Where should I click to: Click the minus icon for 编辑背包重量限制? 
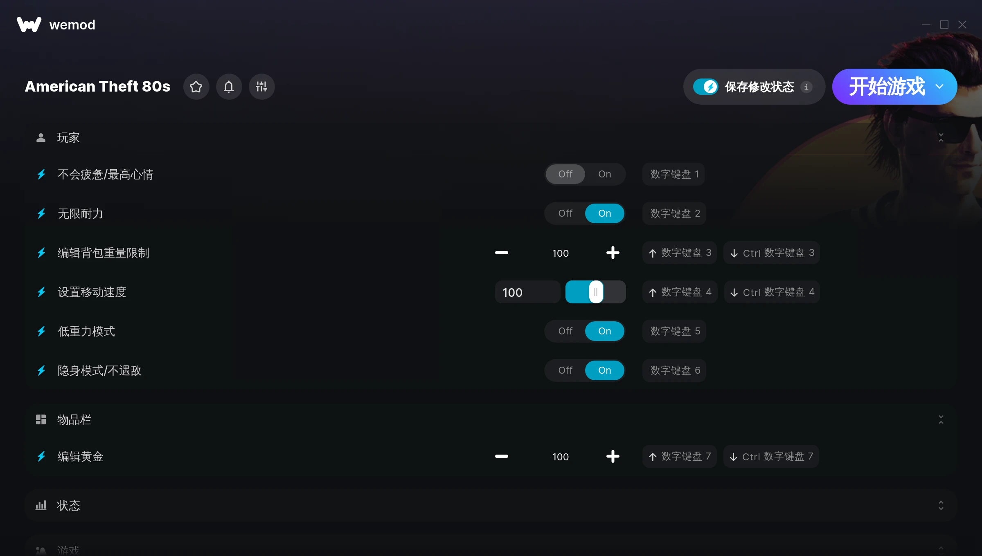pos(501,253)
